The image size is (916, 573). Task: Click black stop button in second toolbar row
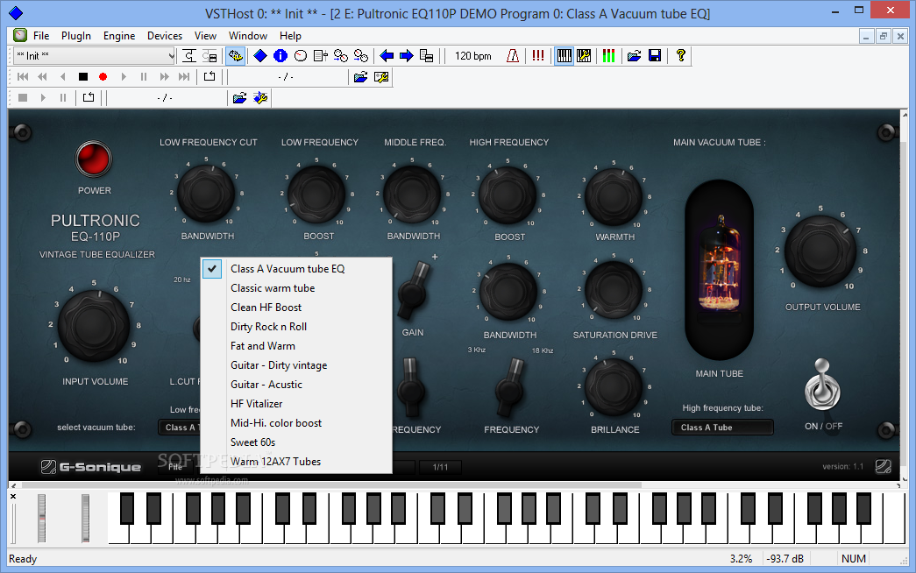83,76
